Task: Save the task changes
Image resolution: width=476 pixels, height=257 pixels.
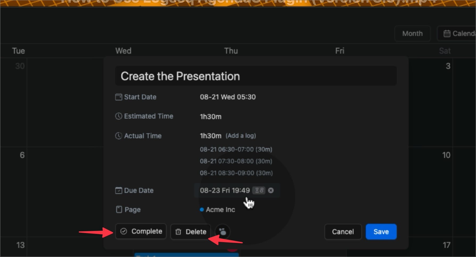Action: 381,232
